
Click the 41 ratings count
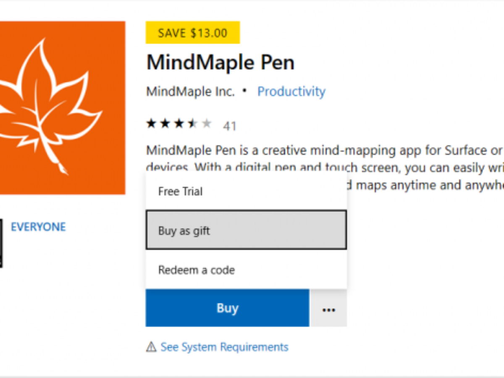point(230,126)
